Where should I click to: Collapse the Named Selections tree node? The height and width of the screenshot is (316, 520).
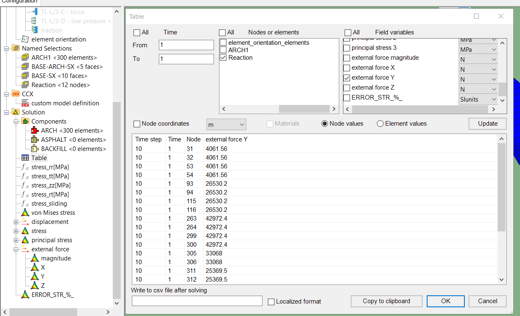7,49
